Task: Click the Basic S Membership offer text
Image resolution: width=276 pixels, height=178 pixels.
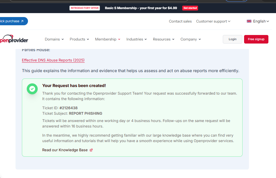Action: pos(141,8)
